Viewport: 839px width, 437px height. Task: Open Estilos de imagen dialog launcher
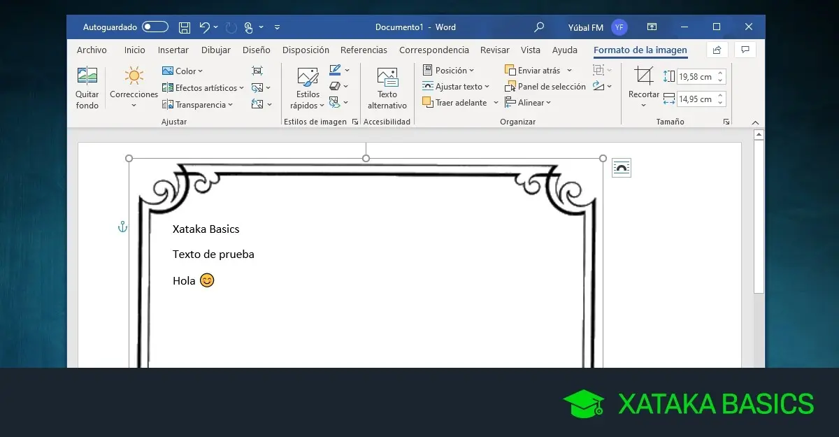(x=355, y=122)
